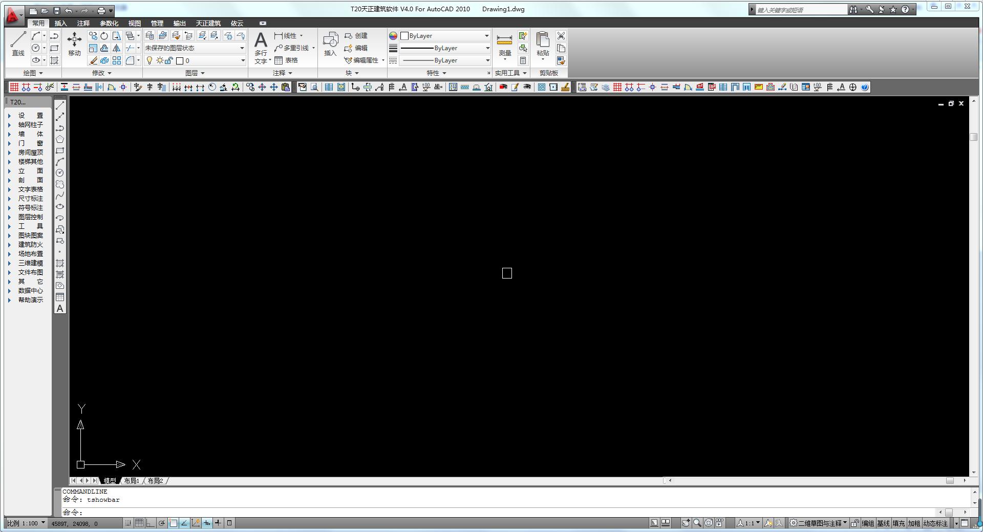Open the 未保存的图层状态 layer state dropdown

click(x=195, y=48)
